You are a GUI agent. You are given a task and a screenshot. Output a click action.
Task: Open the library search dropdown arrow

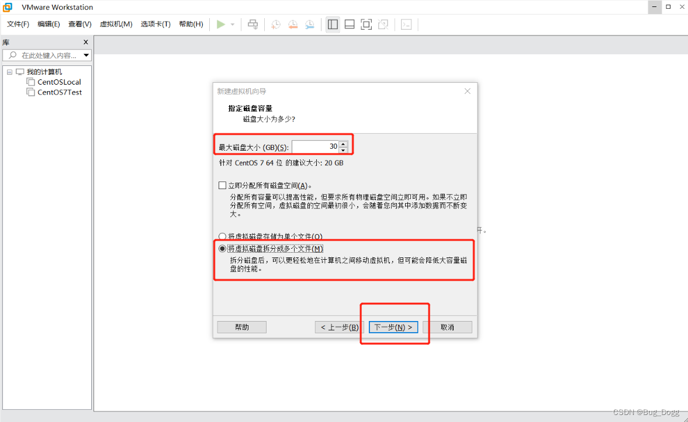point(86,55)
